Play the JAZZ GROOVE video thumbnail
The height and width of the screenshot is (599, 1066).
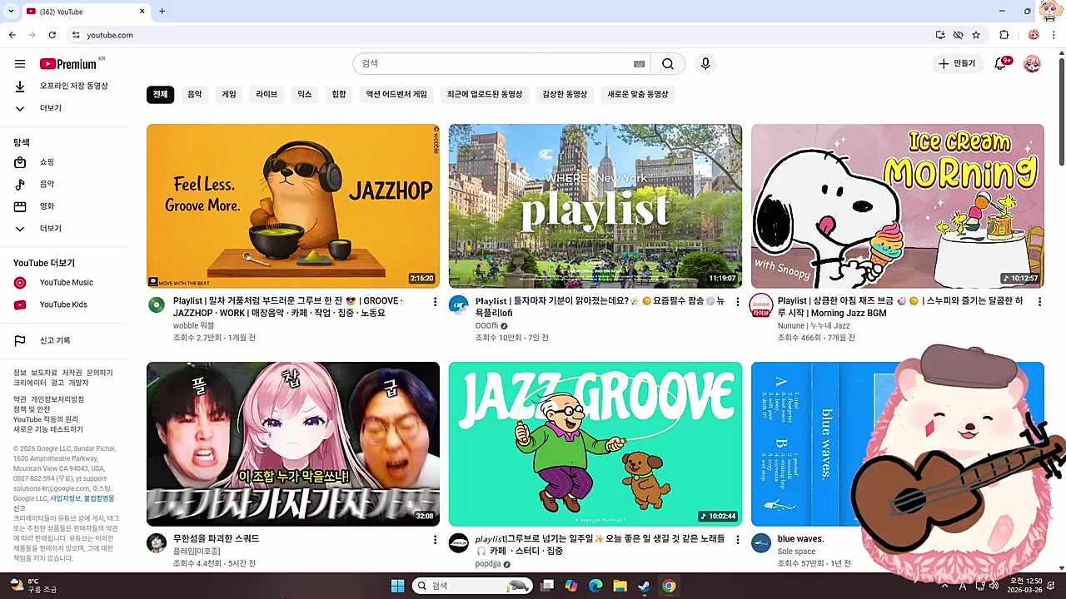pyautogui.click(x=595, y=444)
